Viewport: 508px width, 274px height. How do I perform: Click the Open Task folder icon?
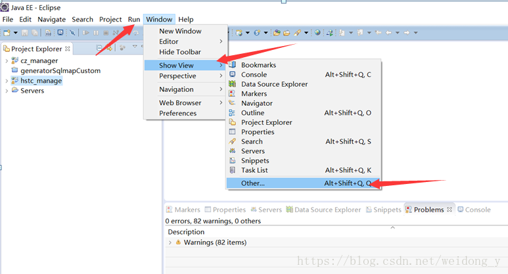tap(287, 33)
